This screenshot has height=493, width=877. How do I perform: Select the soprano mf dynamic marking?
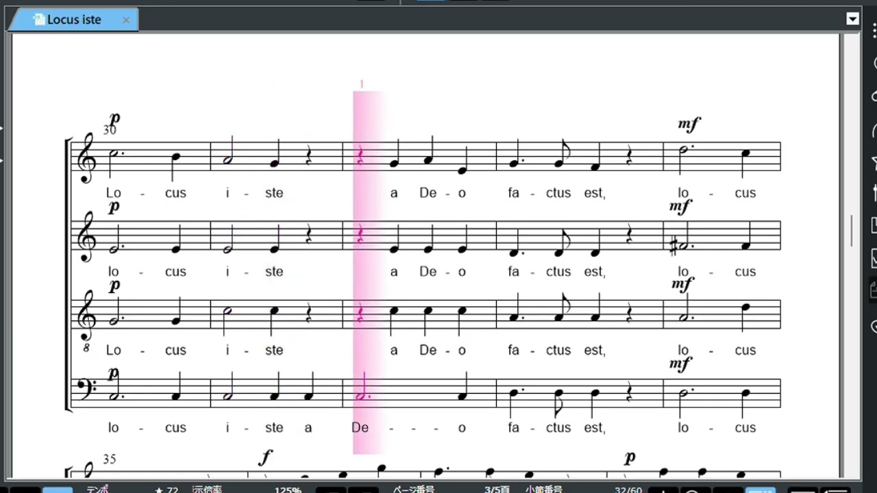click(689, 124)
